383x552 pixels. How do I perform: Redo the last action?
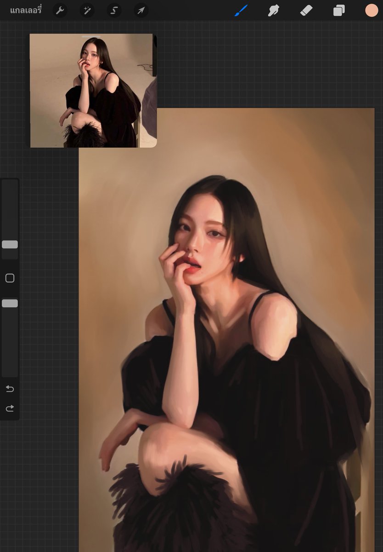point(10,408)
